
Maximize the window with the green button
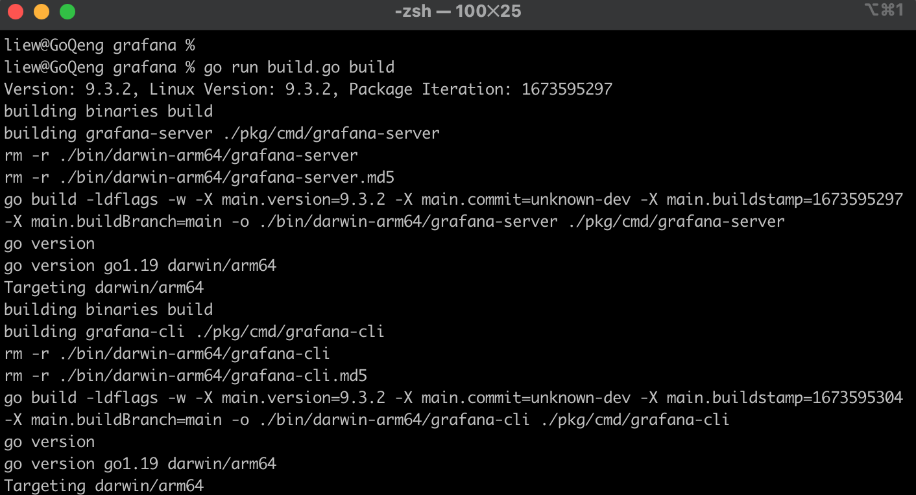click(67, 12)
